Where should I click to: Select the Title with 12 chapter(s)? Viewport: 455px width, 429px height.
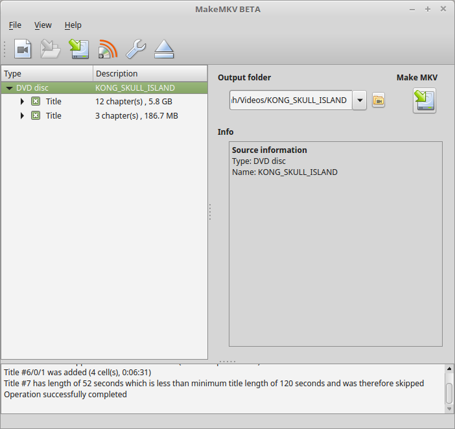click(104, 102)
